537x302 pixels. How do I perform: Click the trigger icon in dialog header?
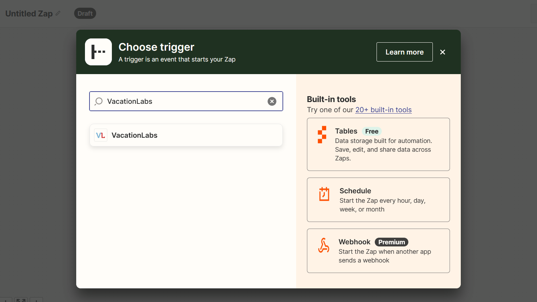[98, 52]
